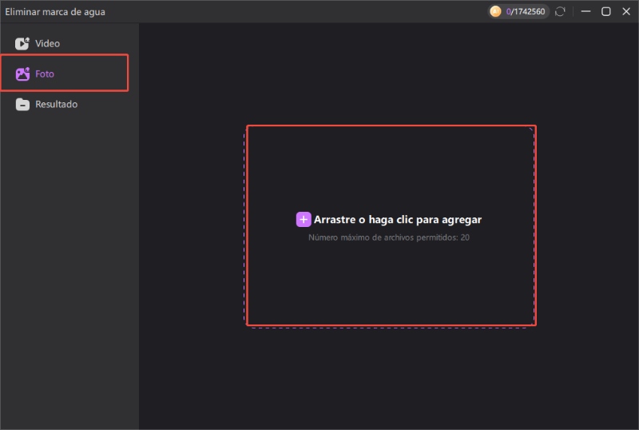The height and width of the screenshot is (430, 639).
Task: Click the AI credits pill badge background
Action: (548, 12)
